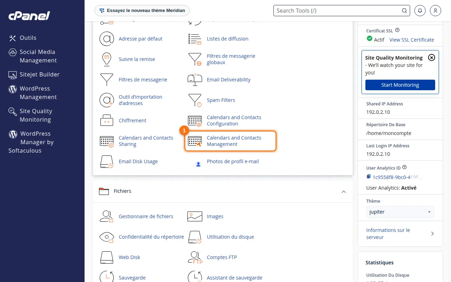Image resolution: width=451 pixels, height=282 pixels.
Task: Click the Confidentialité du répertoire eye icon
Action: 106,237
